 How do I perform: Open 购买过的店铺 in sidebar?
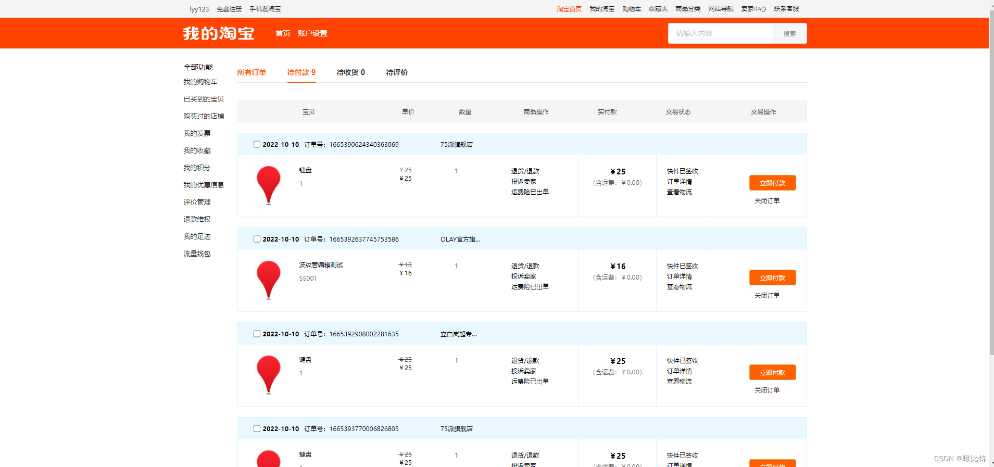(204, 116)
